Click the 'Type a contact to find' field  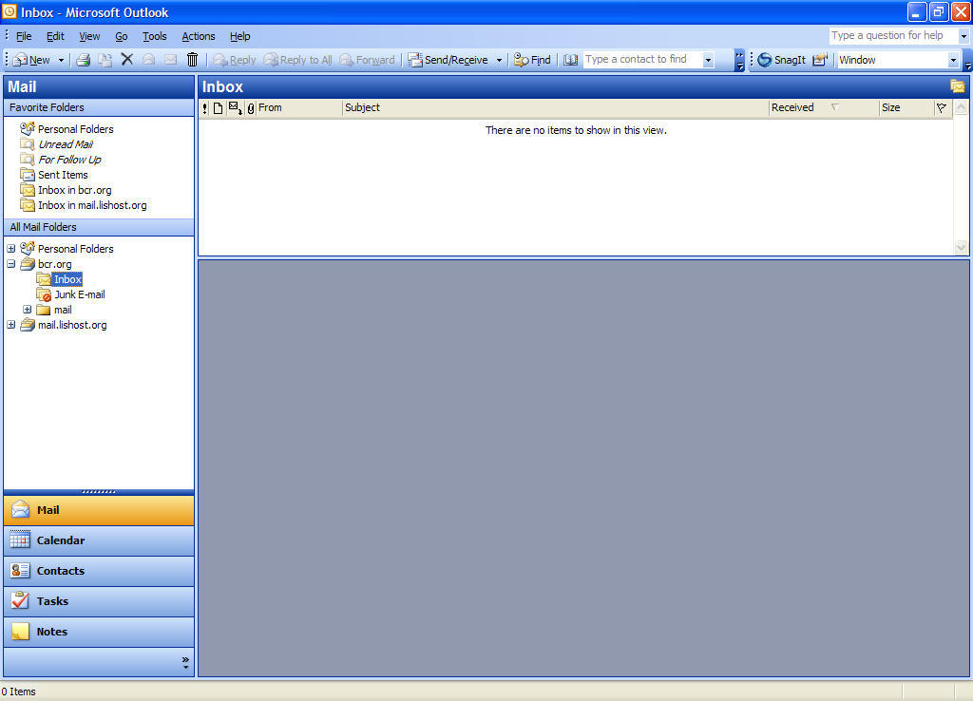tap(642, 60)
